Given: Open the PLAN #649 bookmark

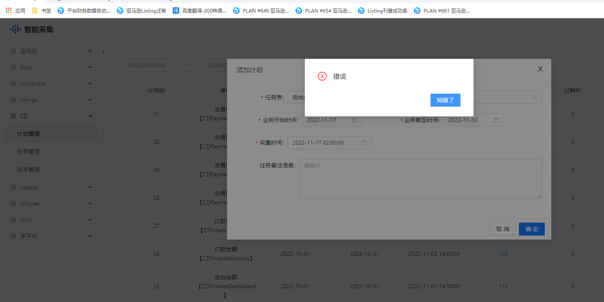Looking at the screenshot, I should (261, 11).
